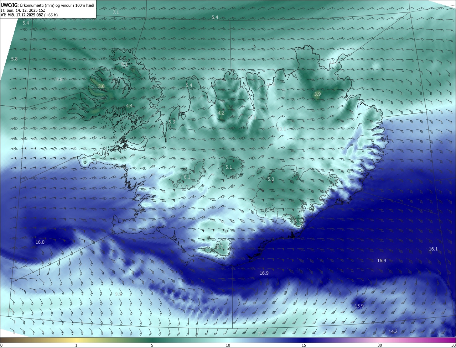
Task: Click the 7.1 value label on the map
Action: coord(116,12)
